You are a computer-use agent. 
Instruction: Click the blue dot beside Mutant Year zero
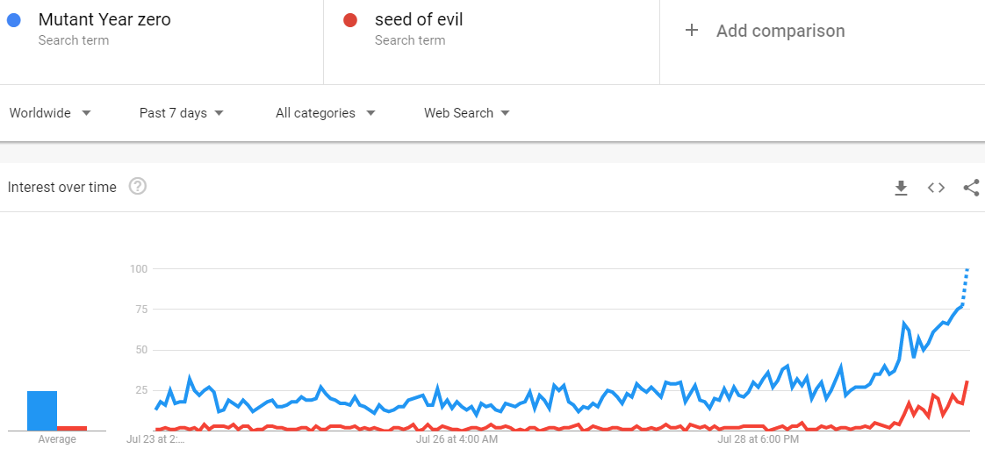click(14, 20)
